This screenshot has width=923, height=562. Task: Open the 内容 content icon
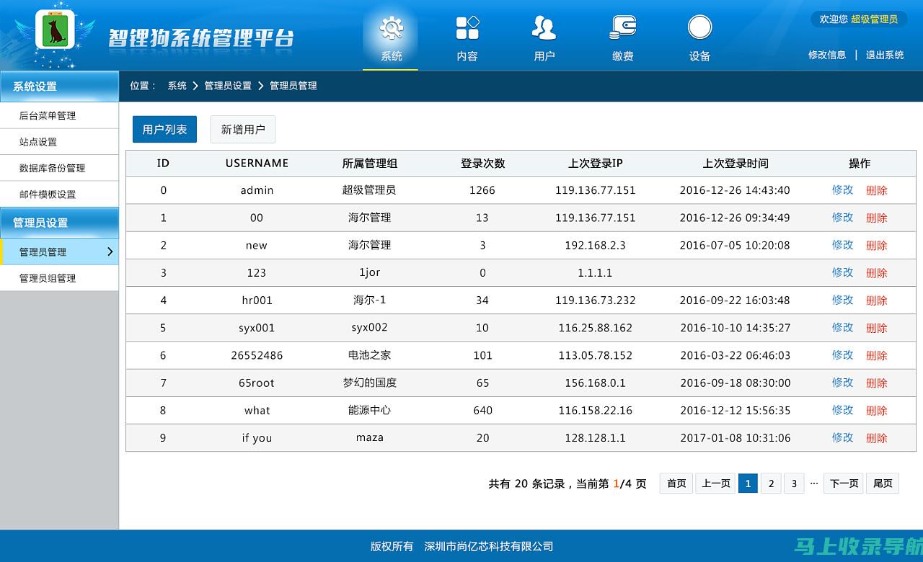[467, 28]
